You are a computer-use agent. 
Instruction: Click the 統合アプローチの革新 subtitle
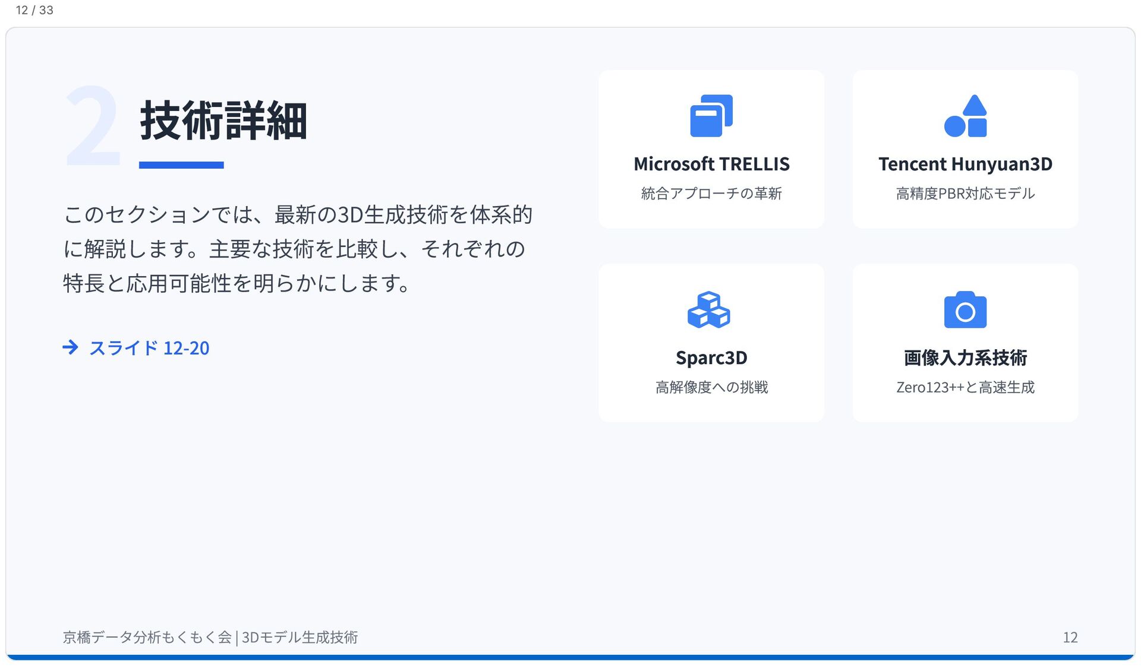711,194
